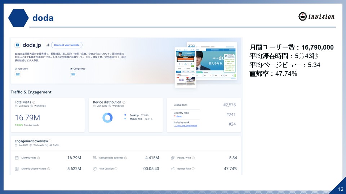Click the 直帰率 47.74% line

pos(273,73)
